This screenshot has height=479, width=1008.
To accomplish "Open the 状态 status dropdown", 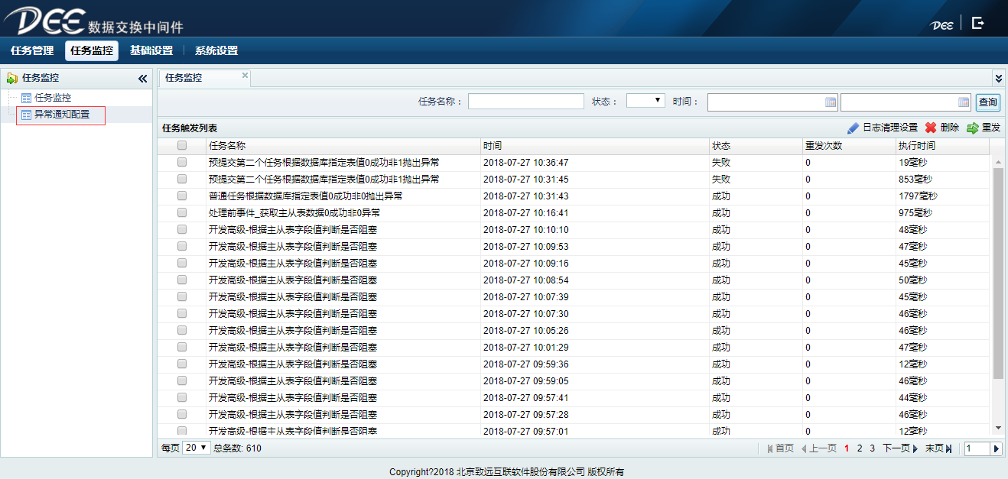I will tap(645, 101).
